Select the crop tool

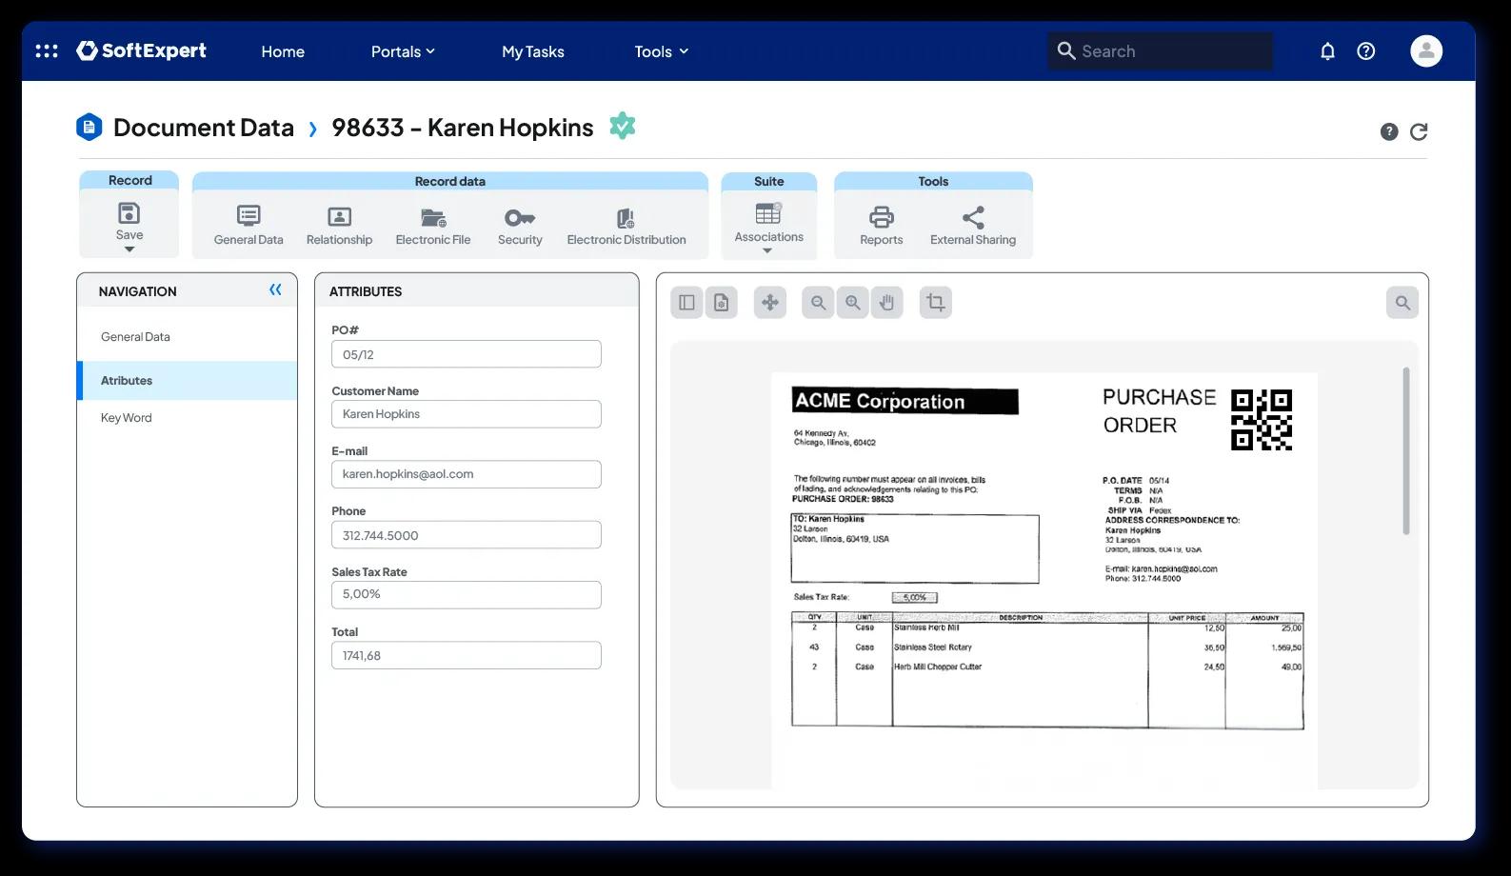[x=936, y=303]
